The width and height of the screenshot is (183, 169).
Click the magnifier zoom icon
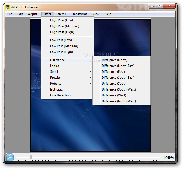point(10,157)
